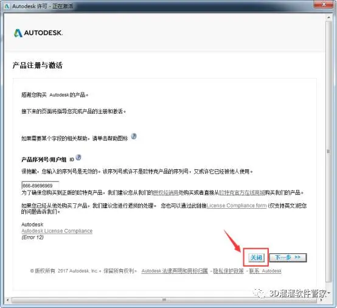Click the 下一步 >> button
The width and height of the screenshot is (337, 308).
coord(288,257)
